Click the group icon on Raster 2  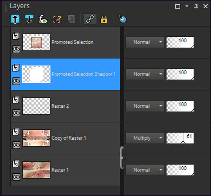16,100
